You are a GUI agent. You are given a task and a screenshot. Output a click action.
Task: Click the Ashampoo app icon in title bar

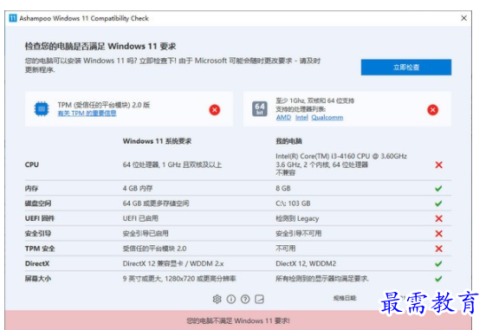(13, 18)
